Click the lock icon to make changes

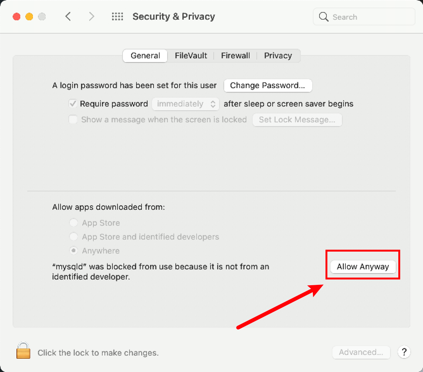point(23,351)
